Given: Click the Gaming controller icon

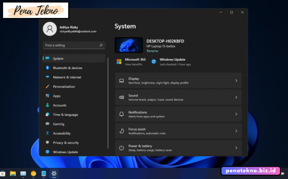Looking at the screenshot, I should [x=48, y=124].
